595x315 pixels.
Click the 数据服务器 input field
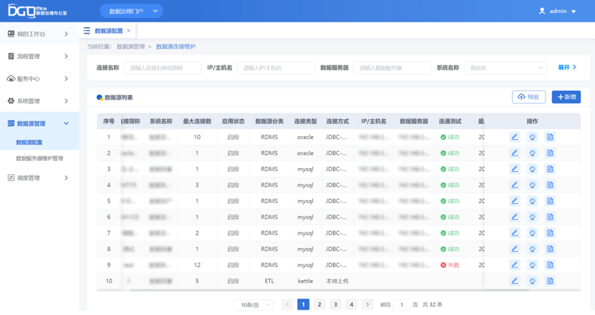click(x=392, y=68)
